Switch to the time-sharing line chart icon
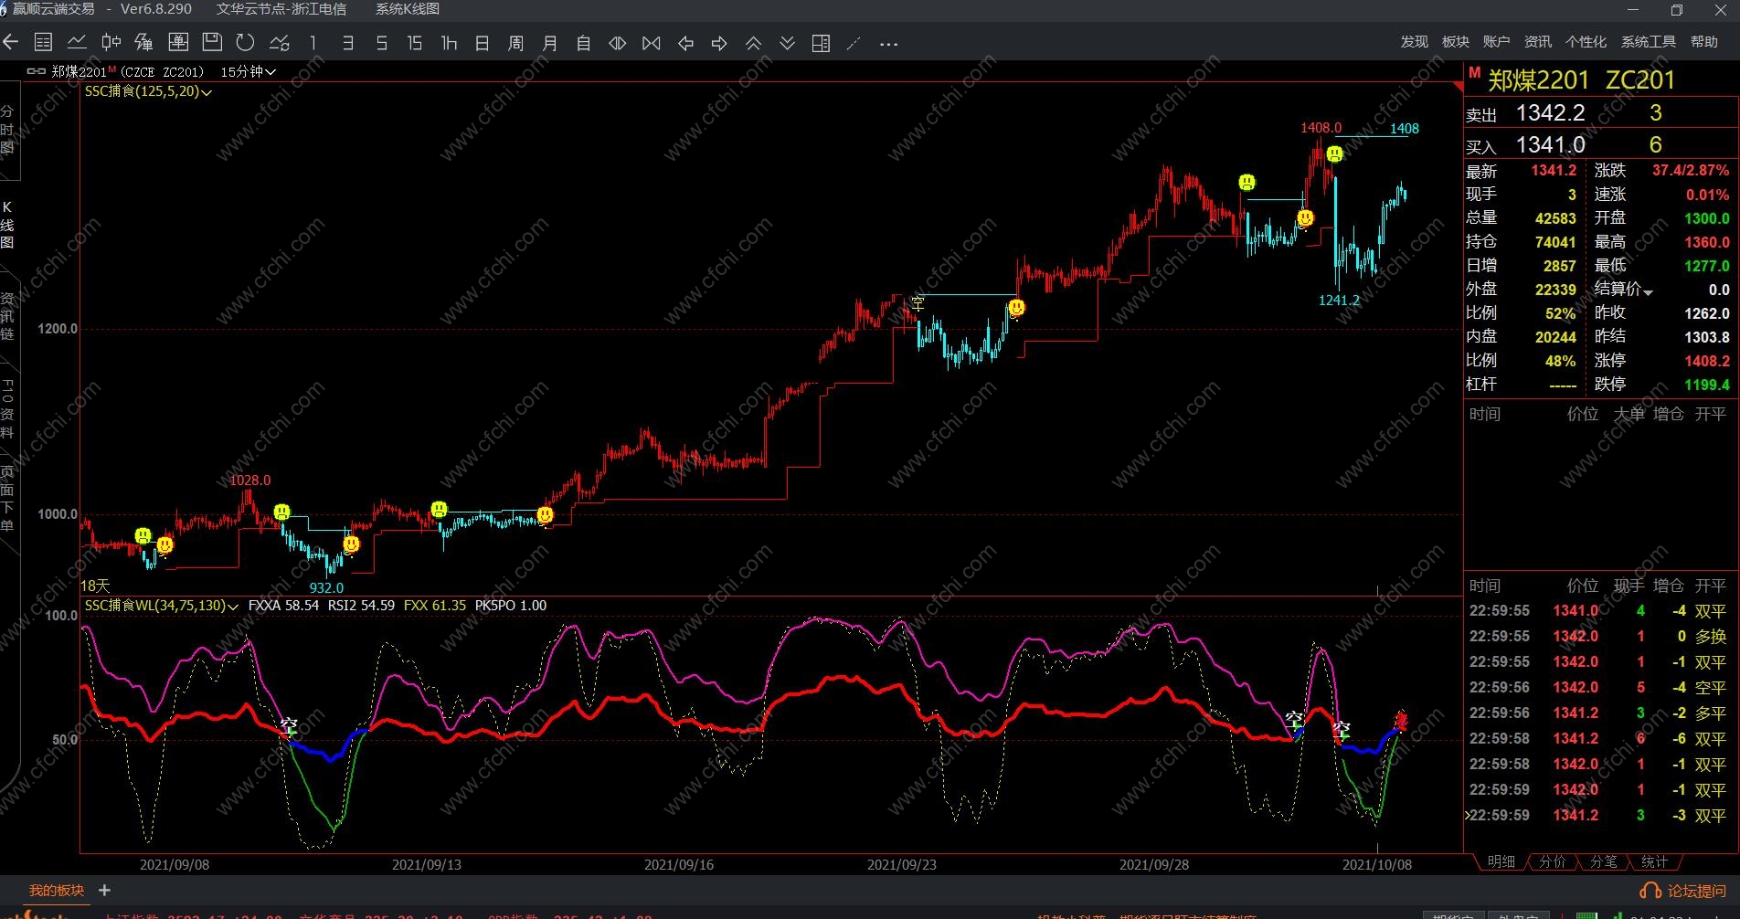 click(77, 43)
